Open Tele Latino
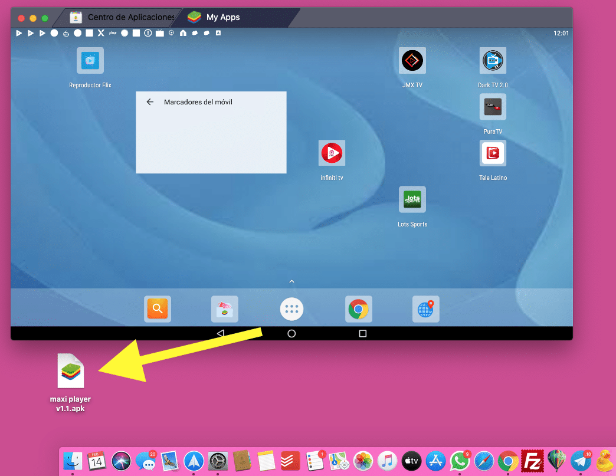 tap(493, 153)
